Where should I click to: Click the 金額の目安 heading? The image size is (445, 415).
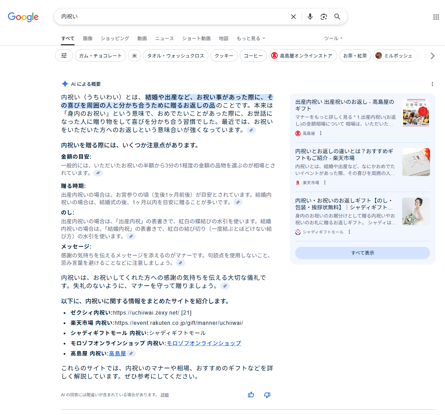coord(76,157)
